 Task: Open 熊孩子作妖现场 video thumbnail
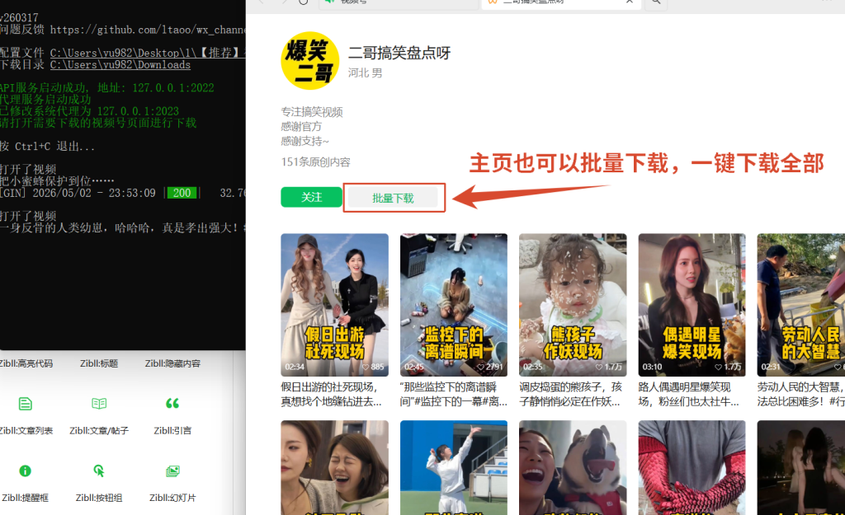(x=573, y=305)
